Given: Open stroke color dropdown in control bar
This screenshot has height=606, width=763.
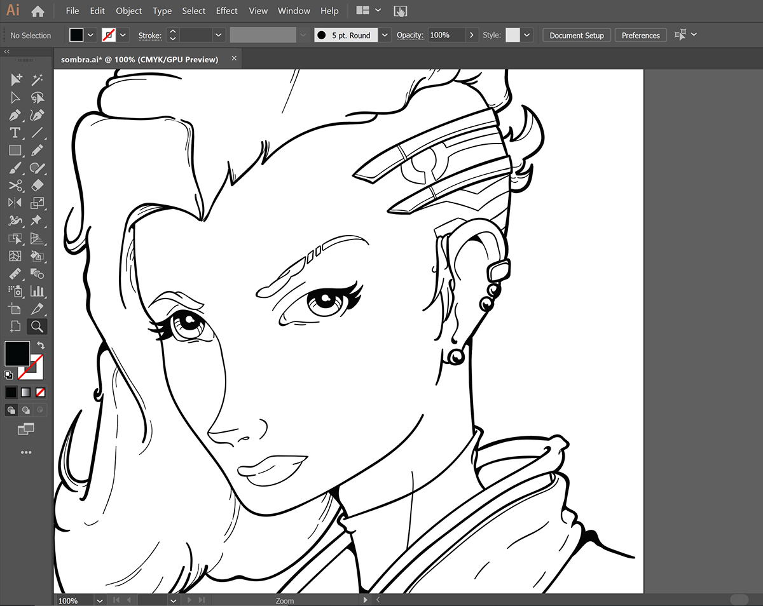Looking at the screenshot, I should coord(123,35).
